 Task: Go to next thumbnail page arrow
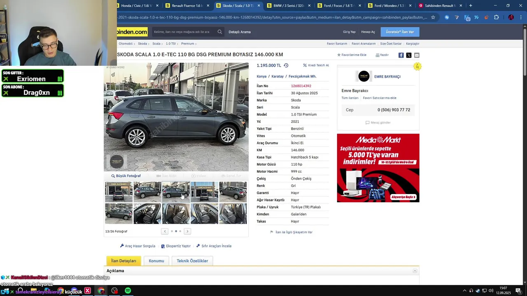click(x=187, y=231)
